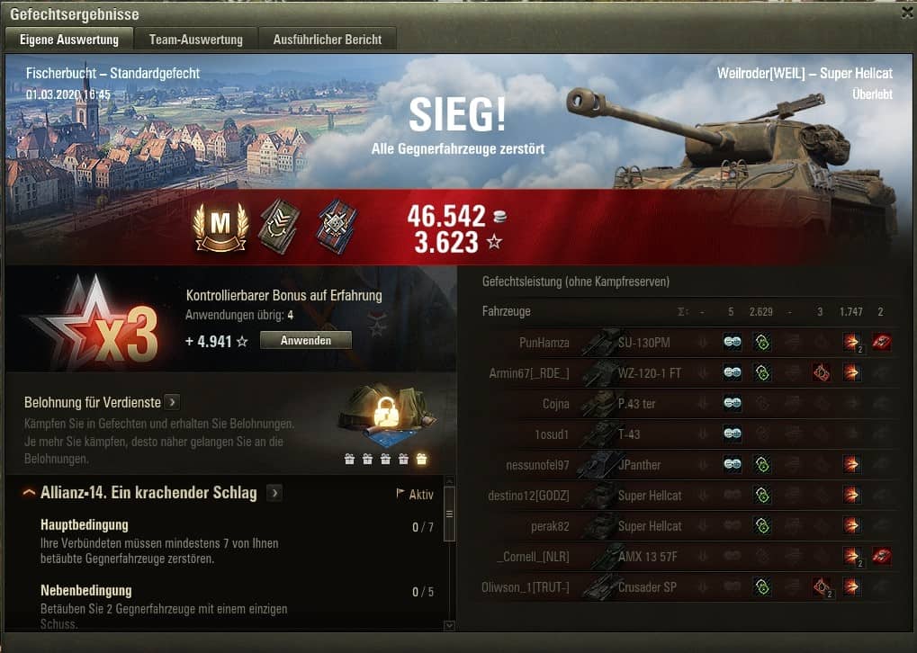
Task: Click the critical hit icon in the Armin67 row
Action: [821, 372]
